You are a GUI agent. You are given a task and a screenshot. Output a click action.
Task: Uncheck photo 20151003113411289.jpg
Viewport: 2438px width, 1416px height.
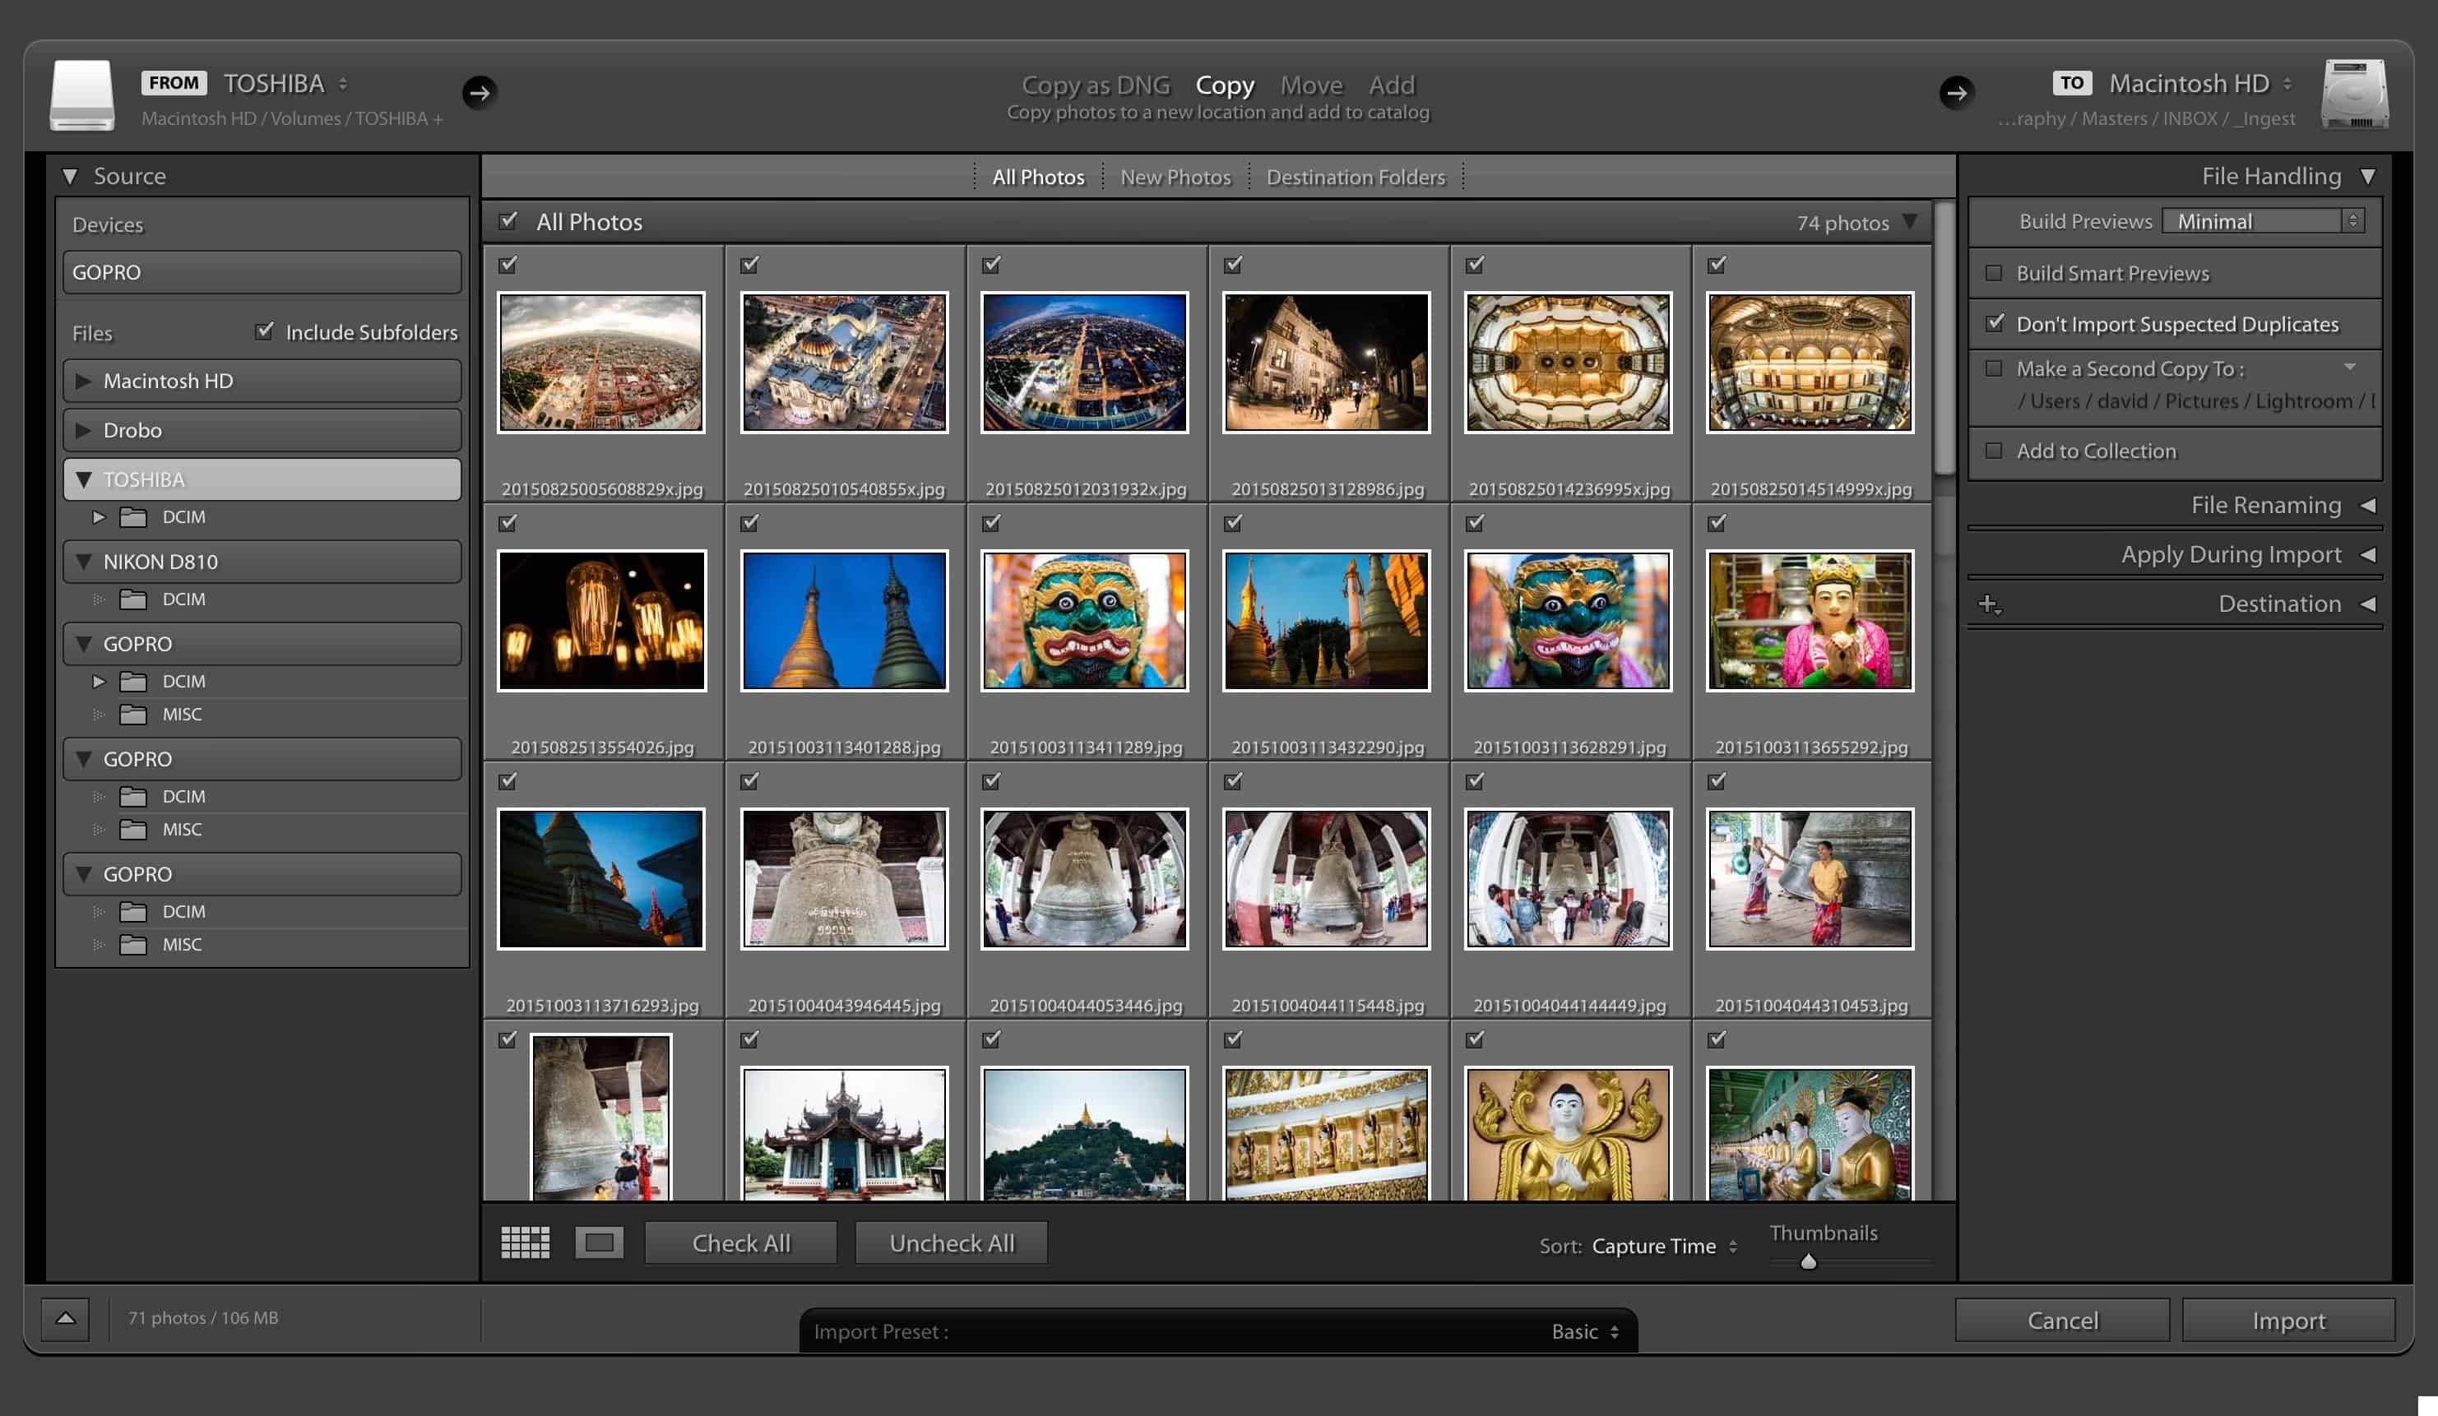pos(992,522)
